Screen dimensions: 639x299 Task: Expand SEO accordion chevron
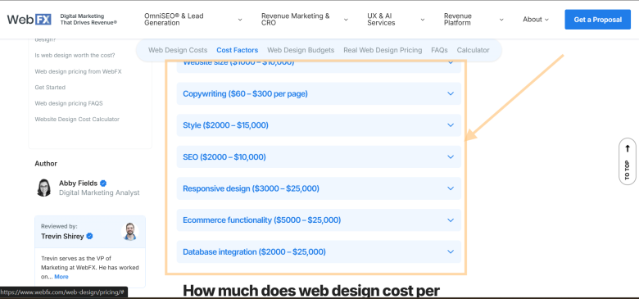[451, 156]
